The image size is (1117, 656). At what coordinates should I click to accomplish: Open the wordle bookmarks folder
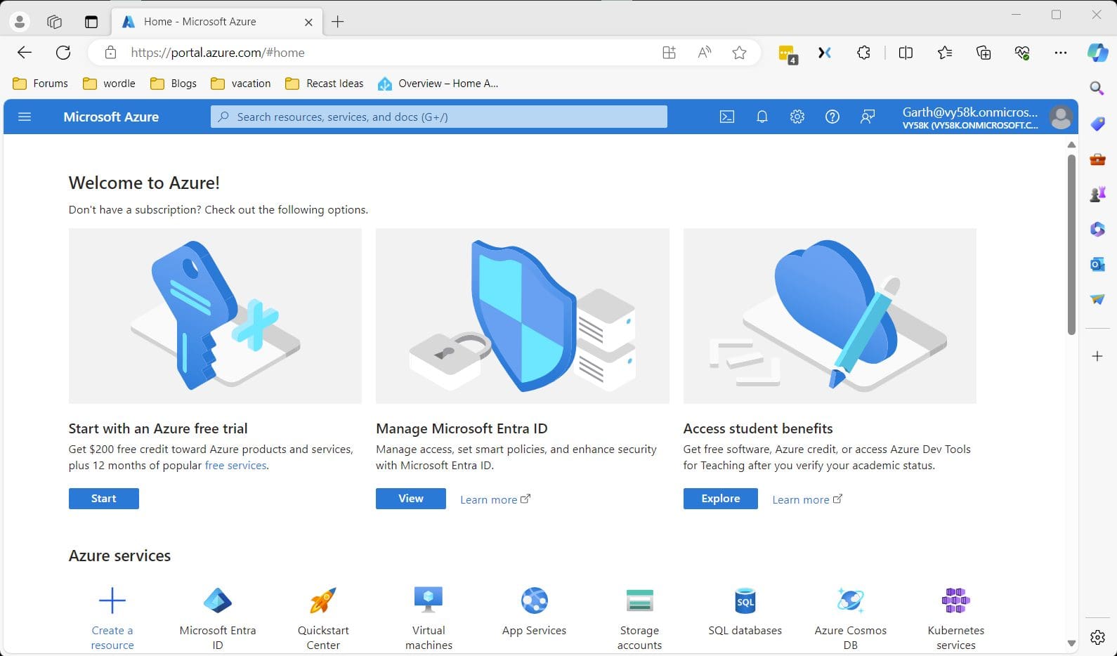[109, 84]
